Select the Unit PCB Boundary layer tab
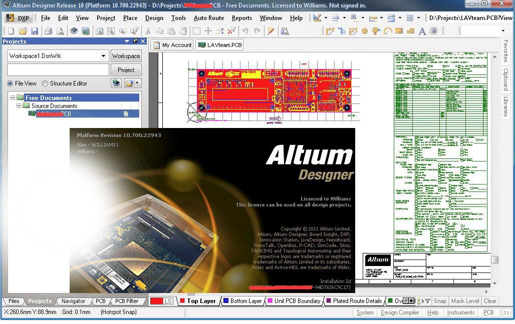Viewport: 515px width, 324px height. pos(294,301)
